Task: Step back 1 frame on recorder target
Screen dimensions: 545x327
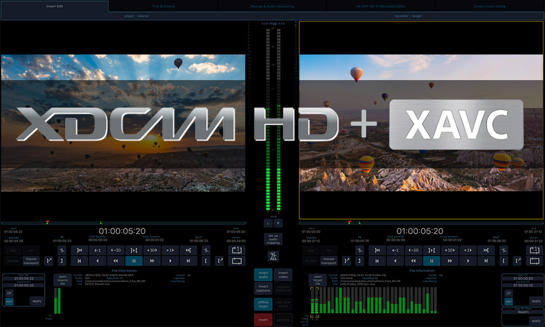Action: click(x=395, y=250)
